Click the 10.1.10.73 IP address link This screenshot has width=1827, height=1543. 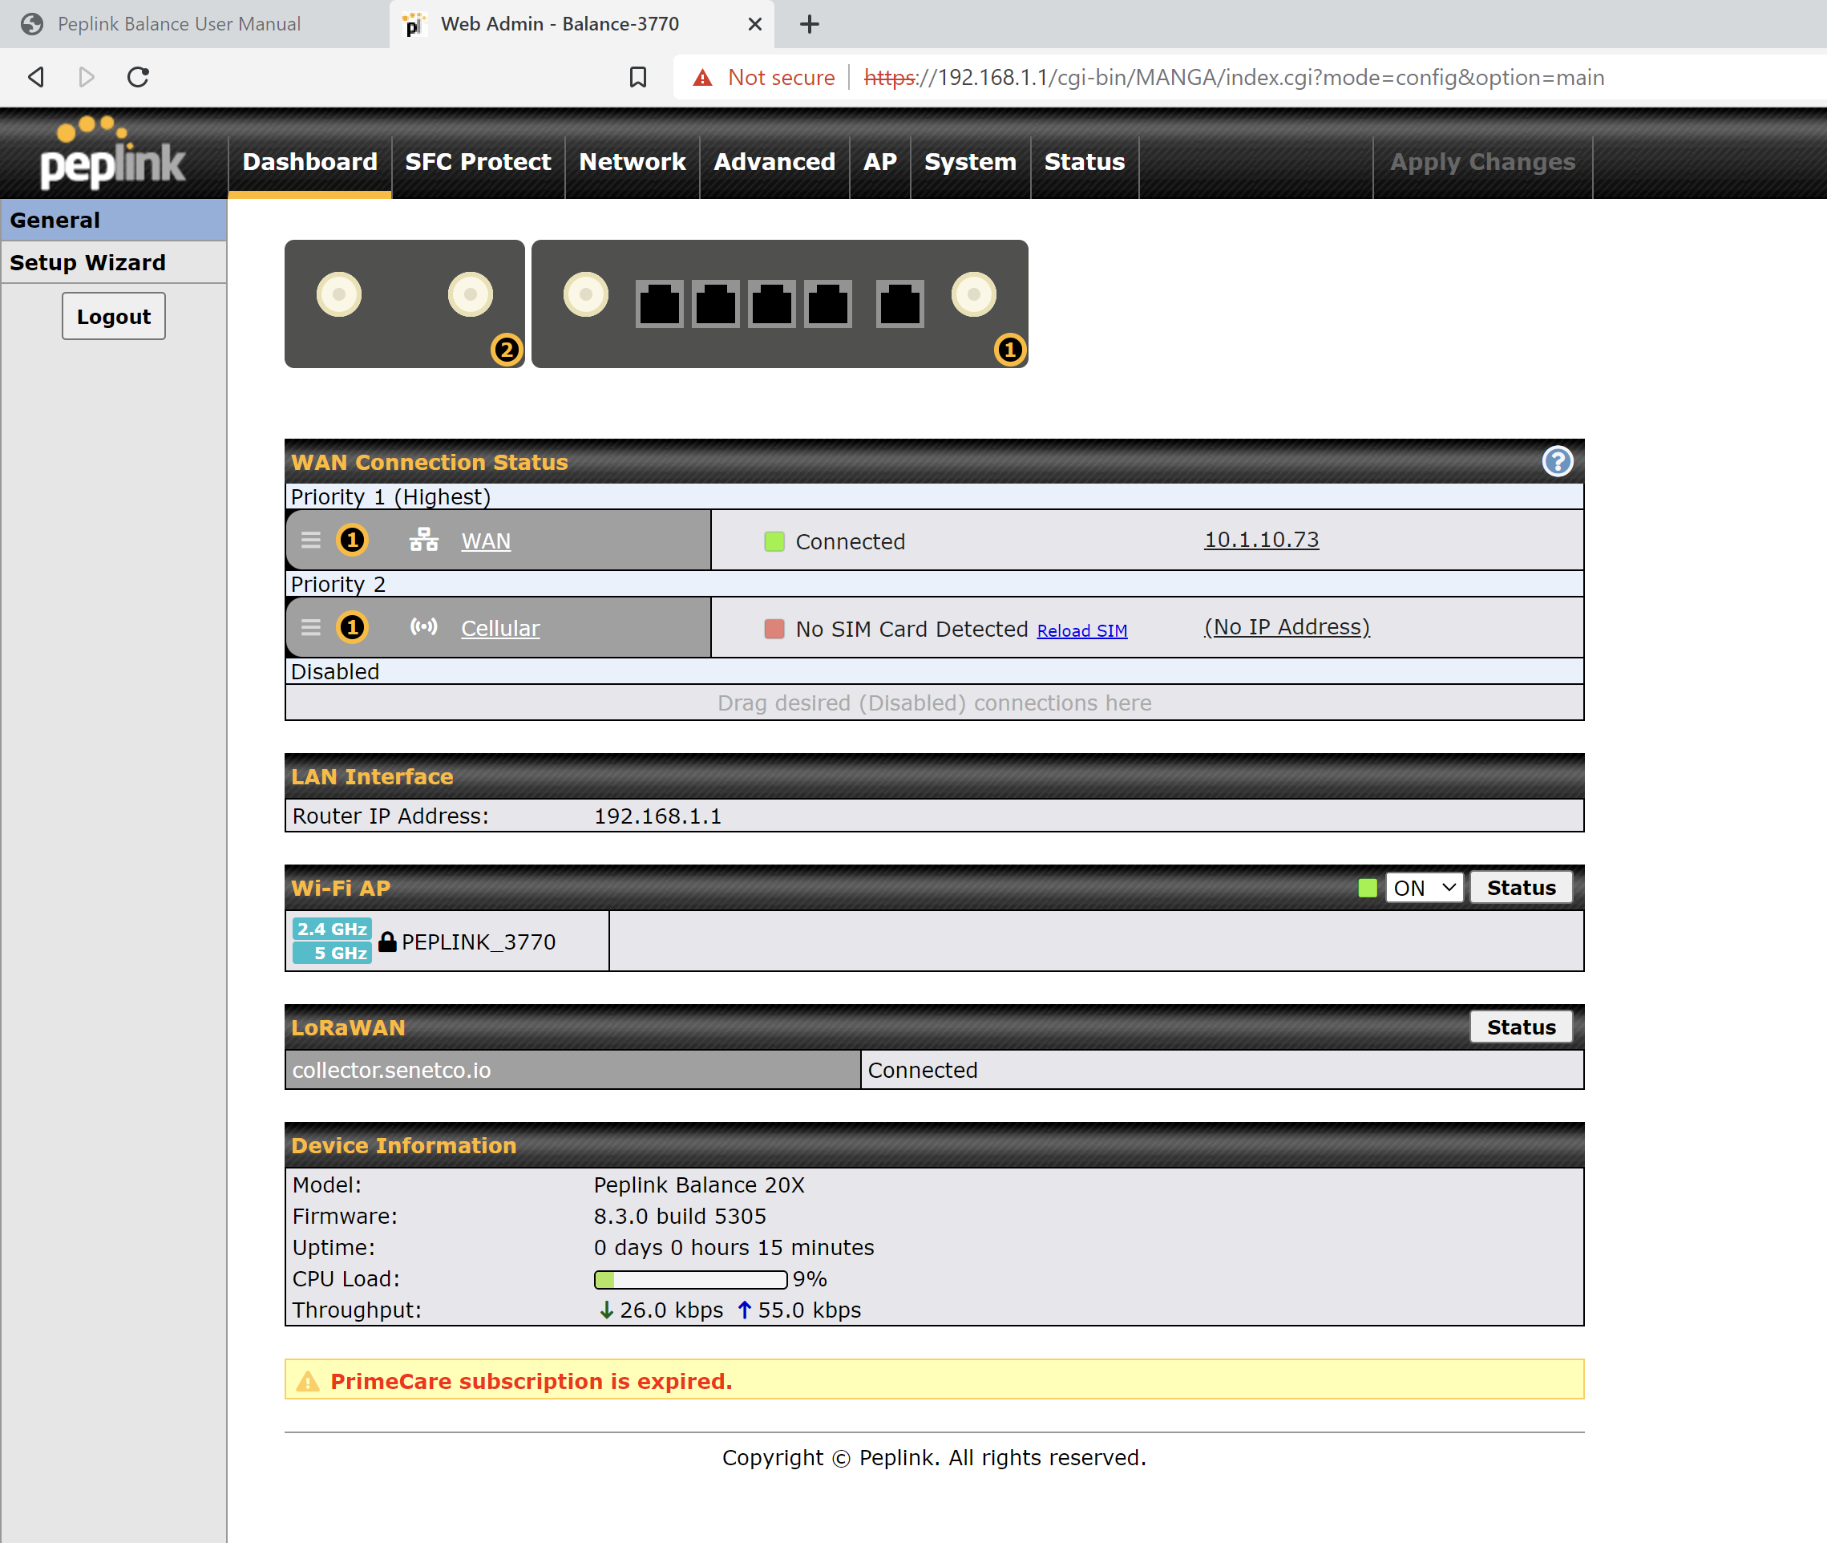pos(1261,540)
